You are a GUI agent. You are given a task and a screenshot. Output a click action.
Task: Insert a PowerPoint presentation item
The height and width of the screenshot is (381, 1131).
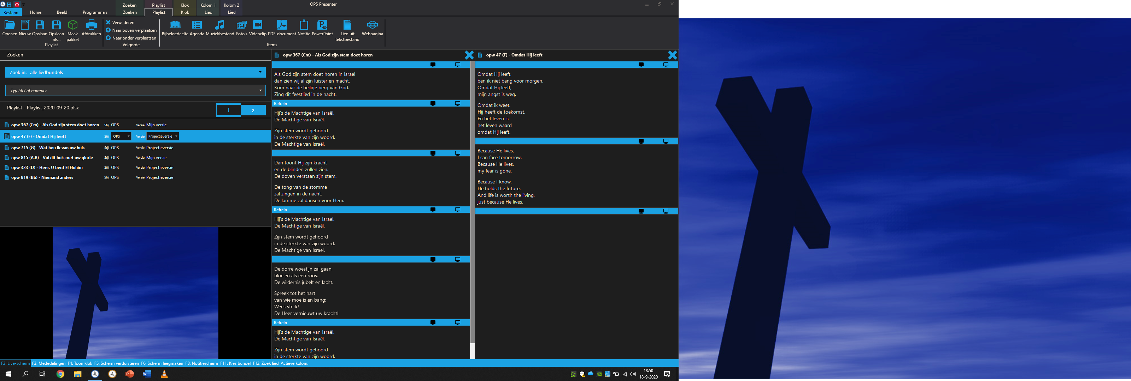click(x=322, y=28)
